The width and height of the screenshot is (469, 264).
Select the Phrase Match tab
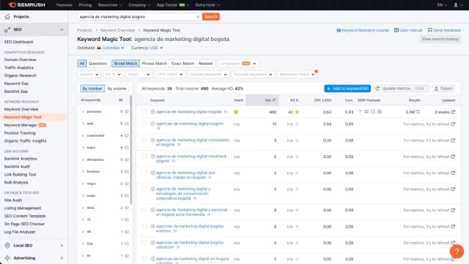coord(154,64)
